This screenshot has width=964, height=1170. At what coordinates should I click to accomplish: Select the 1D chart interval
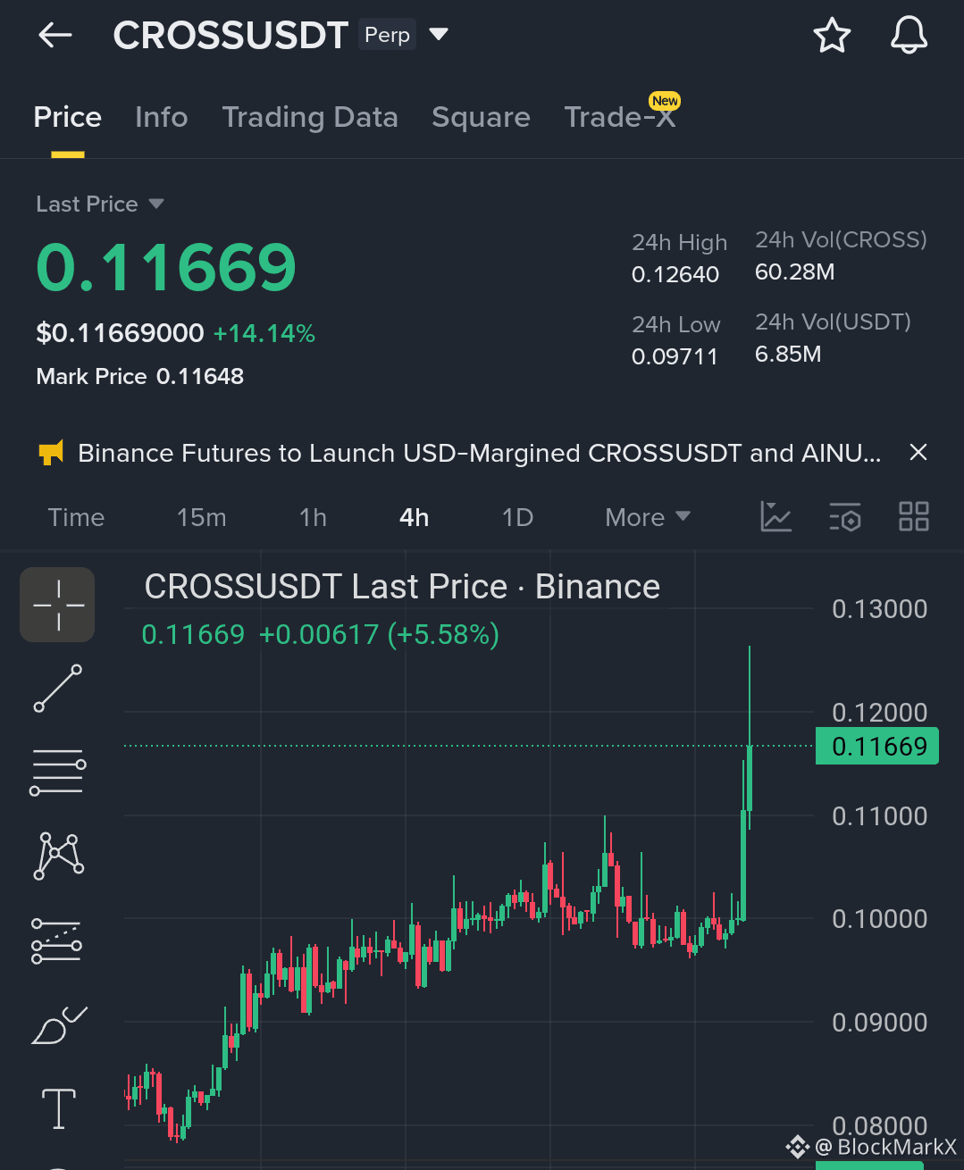(x=517, y=517)
